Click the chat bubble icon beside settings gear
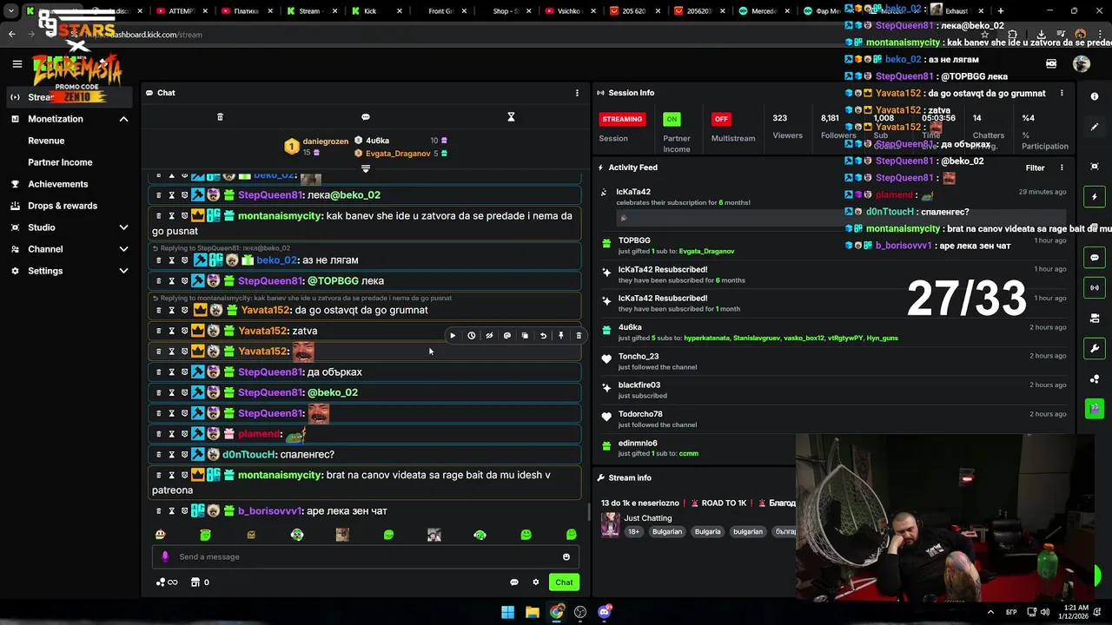The width and height of the screenshot is (1112, 625). coord(514,582)
